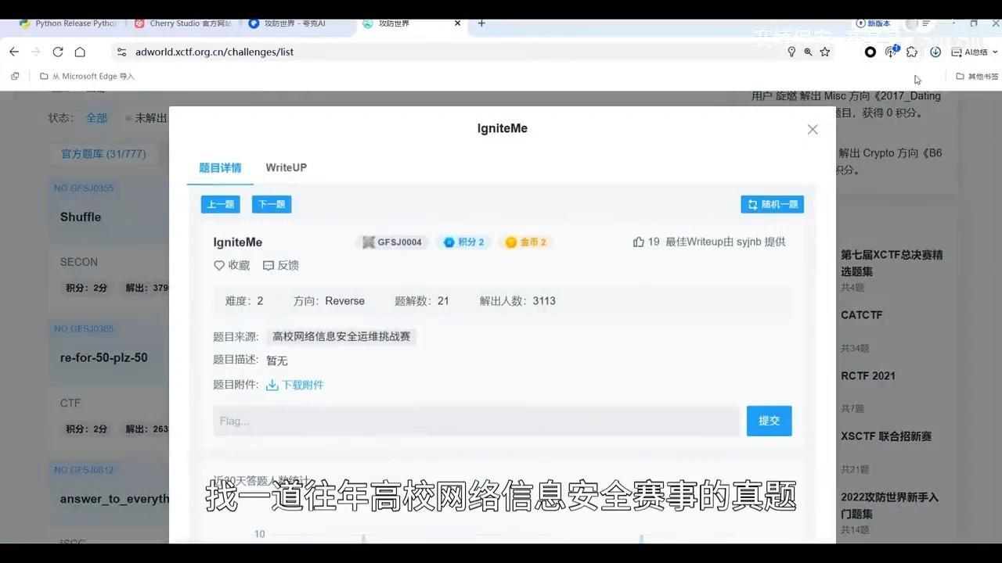
Task: Favorite the challenge via the 收藏 heart
Action: coord(232,265)
